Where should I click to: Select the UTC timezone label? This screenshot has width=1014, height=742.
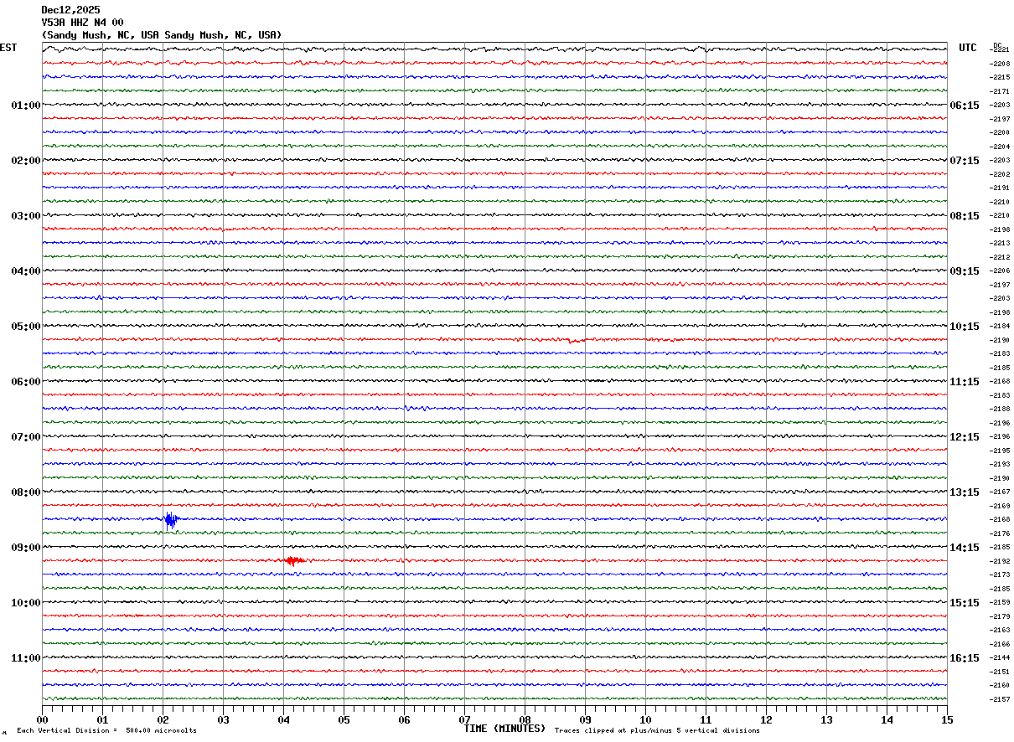tap(968, 48)
